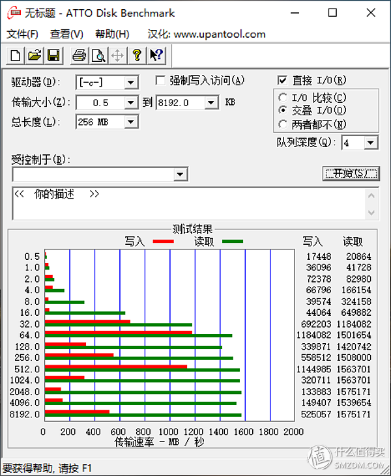
Task: Click the 8192.0 row green read bar
Action: click(143, 415)
